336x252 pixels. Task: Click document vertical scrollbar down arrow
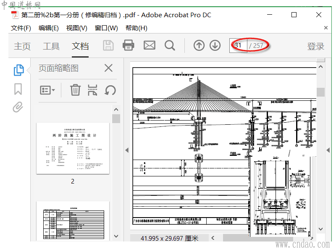click(x=320, y=229)
